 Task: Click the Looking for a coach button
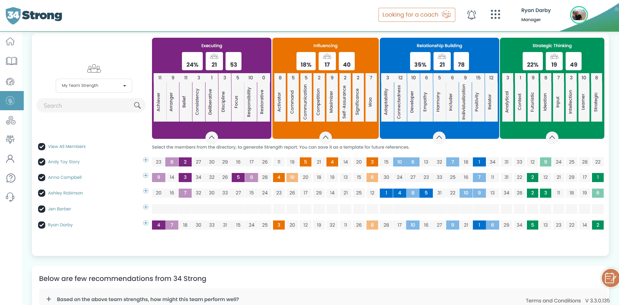tap(417, 15)
